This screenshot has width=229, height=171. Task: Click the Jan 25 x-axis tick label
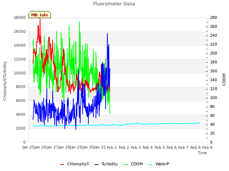(28, 147)
